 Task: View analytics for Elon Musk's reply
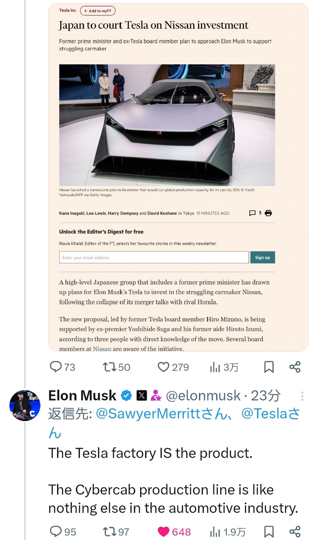216,532
